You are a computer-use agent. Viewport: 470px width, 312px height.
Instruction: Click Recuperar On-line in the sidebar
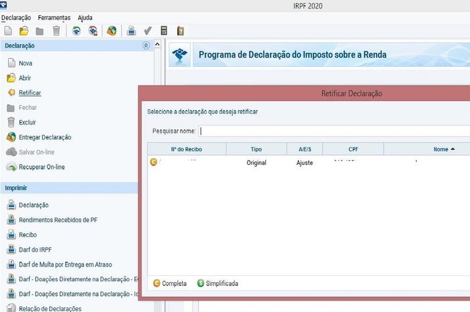[x=42, y=167]
